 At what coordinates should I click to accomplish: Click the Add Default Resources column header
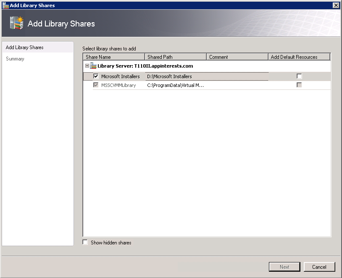[x=299, y=57]
